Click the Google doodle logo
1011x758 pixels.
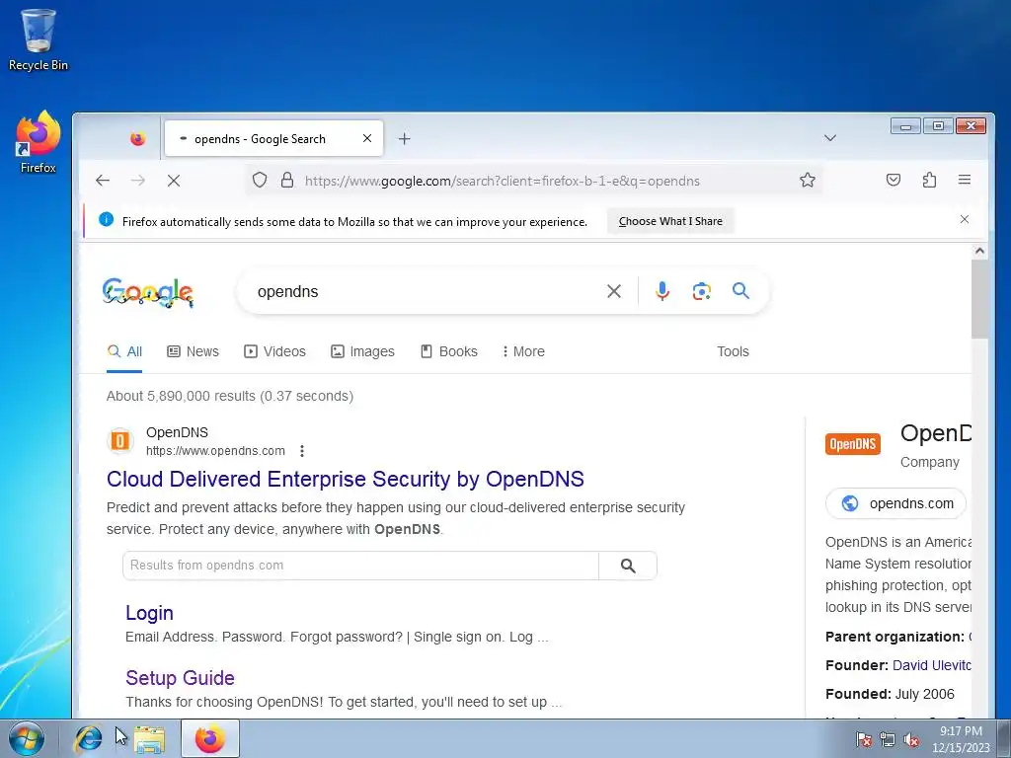[x=148, y=292]
